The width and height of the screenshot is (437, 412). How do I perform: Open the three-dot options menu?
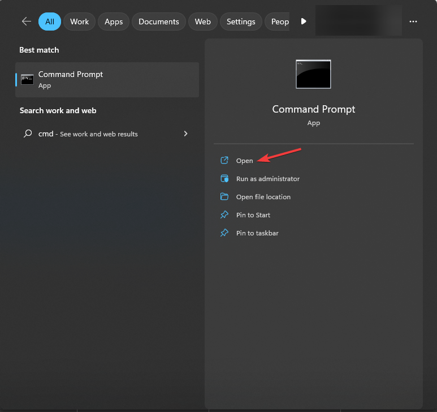pyautogui.click(x=413, y=22)
